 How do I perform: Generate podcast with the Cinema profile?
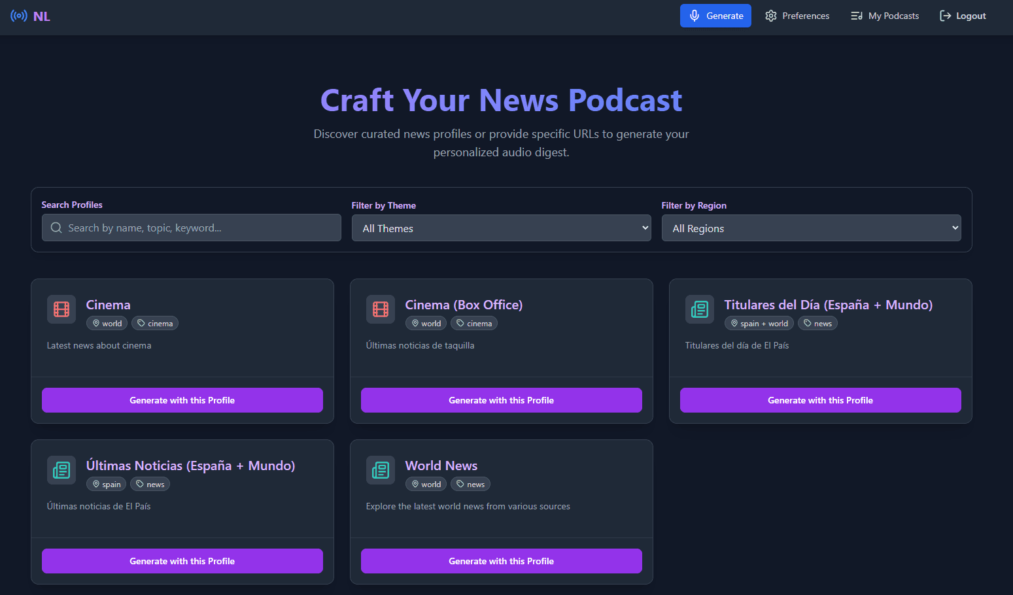point(182,400)
